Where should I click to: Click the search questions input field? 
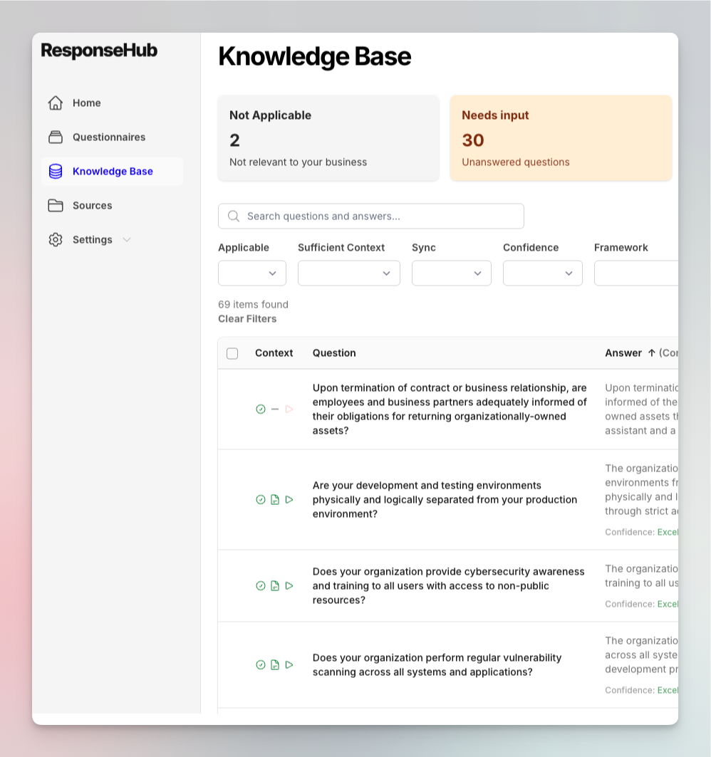pos(370,216)
